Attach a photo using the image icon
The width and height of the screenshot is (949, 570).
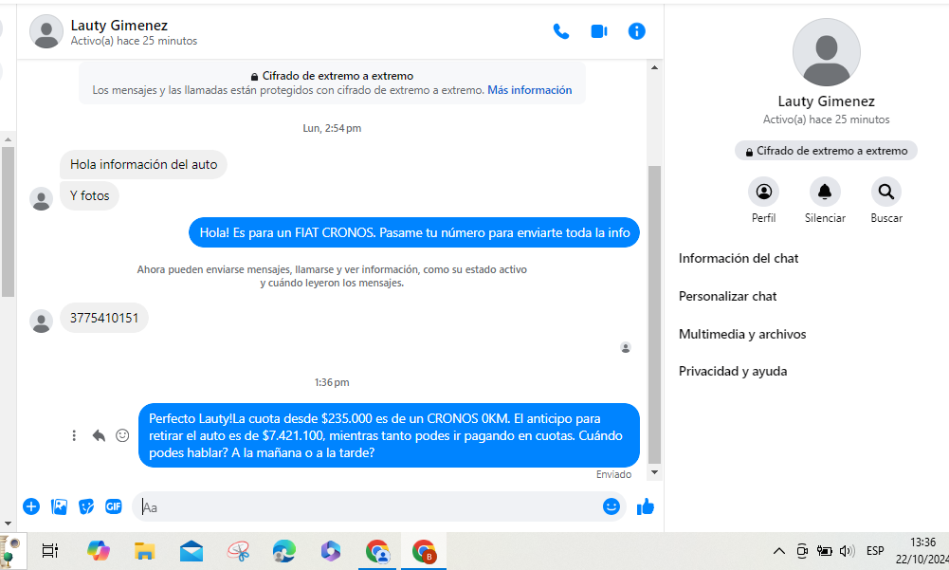[x=59, y=506]
